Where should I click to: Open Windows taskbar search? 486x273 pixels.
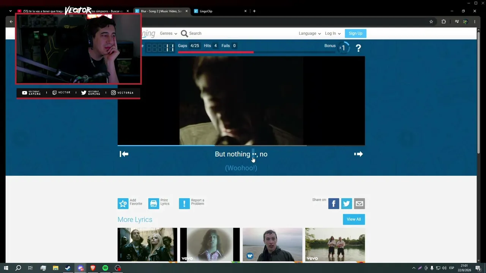pos(18,268)
